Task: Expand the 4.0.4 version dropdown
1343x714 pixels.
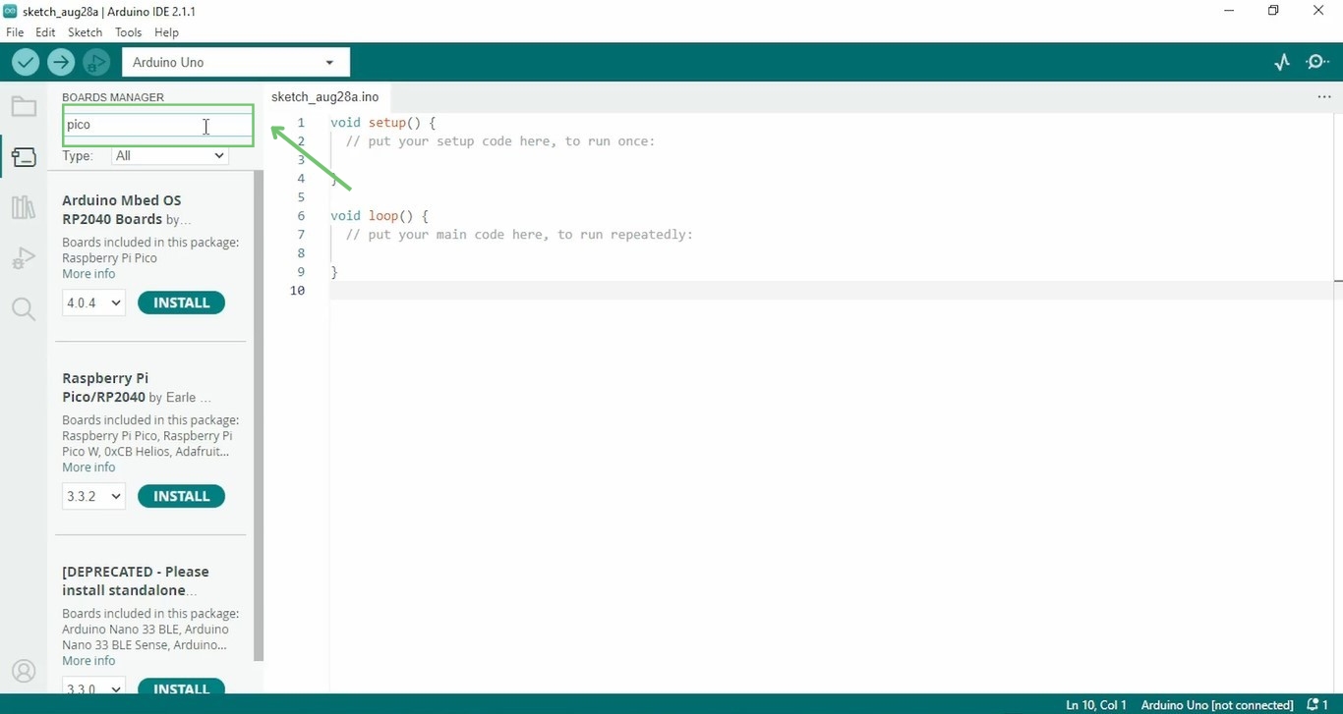Action: tap(92, 302)
